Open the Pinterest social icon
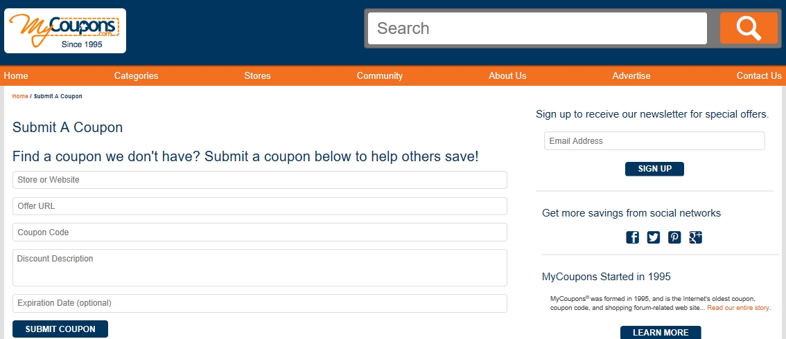786x339 pixels. 674,237
